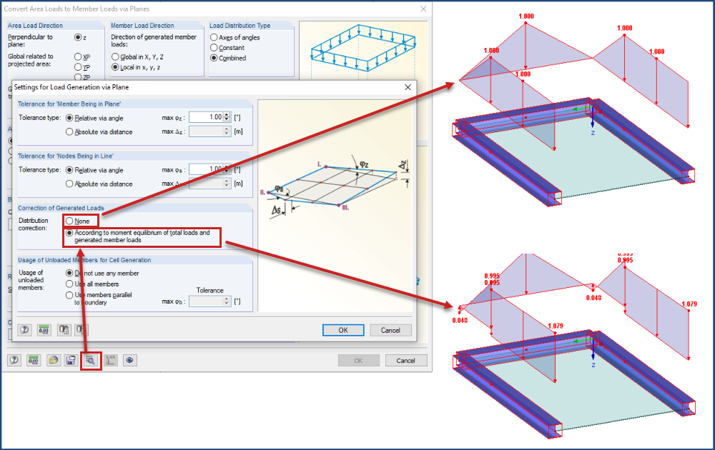Image resolution: width=715 pixels, height=450 pixels.
Task: Click the open saved settings folder icon
Action: coord(54,360)
